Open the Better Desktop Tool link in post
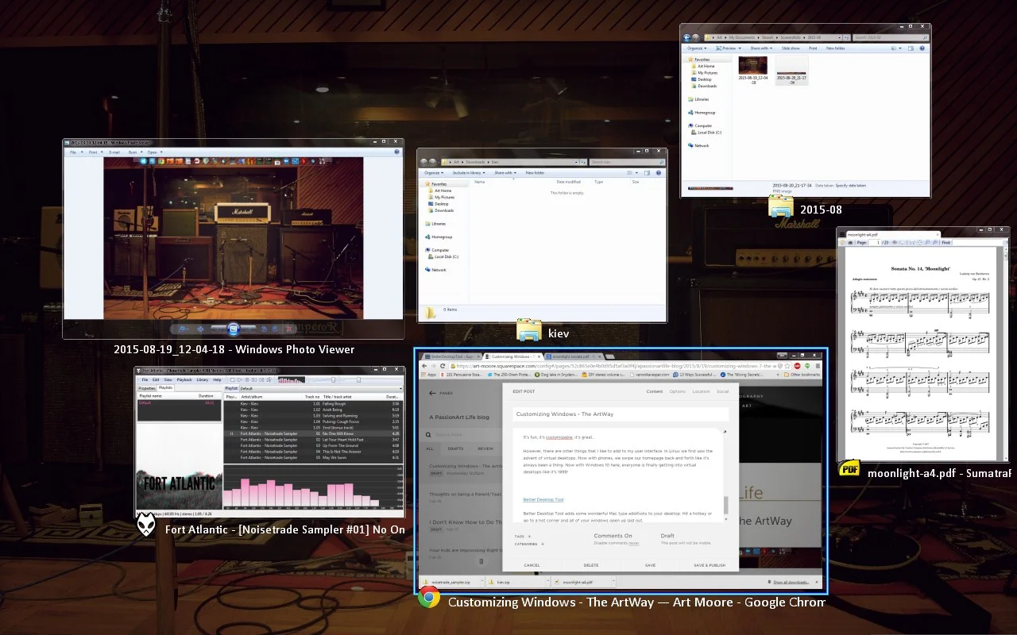This screenshot has height=635, width=1017. [x=543, y=499]
